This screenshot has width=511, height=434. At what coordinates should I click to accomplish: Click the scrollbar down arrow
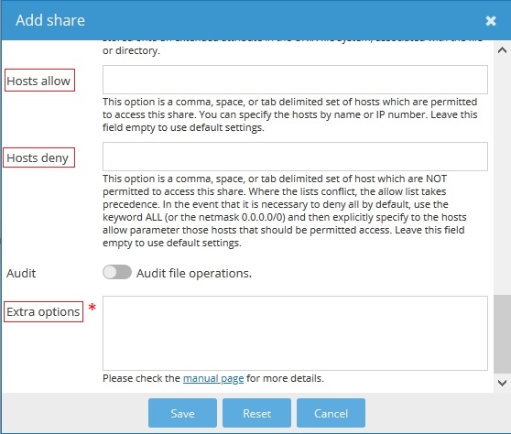[x=502, y=383]
